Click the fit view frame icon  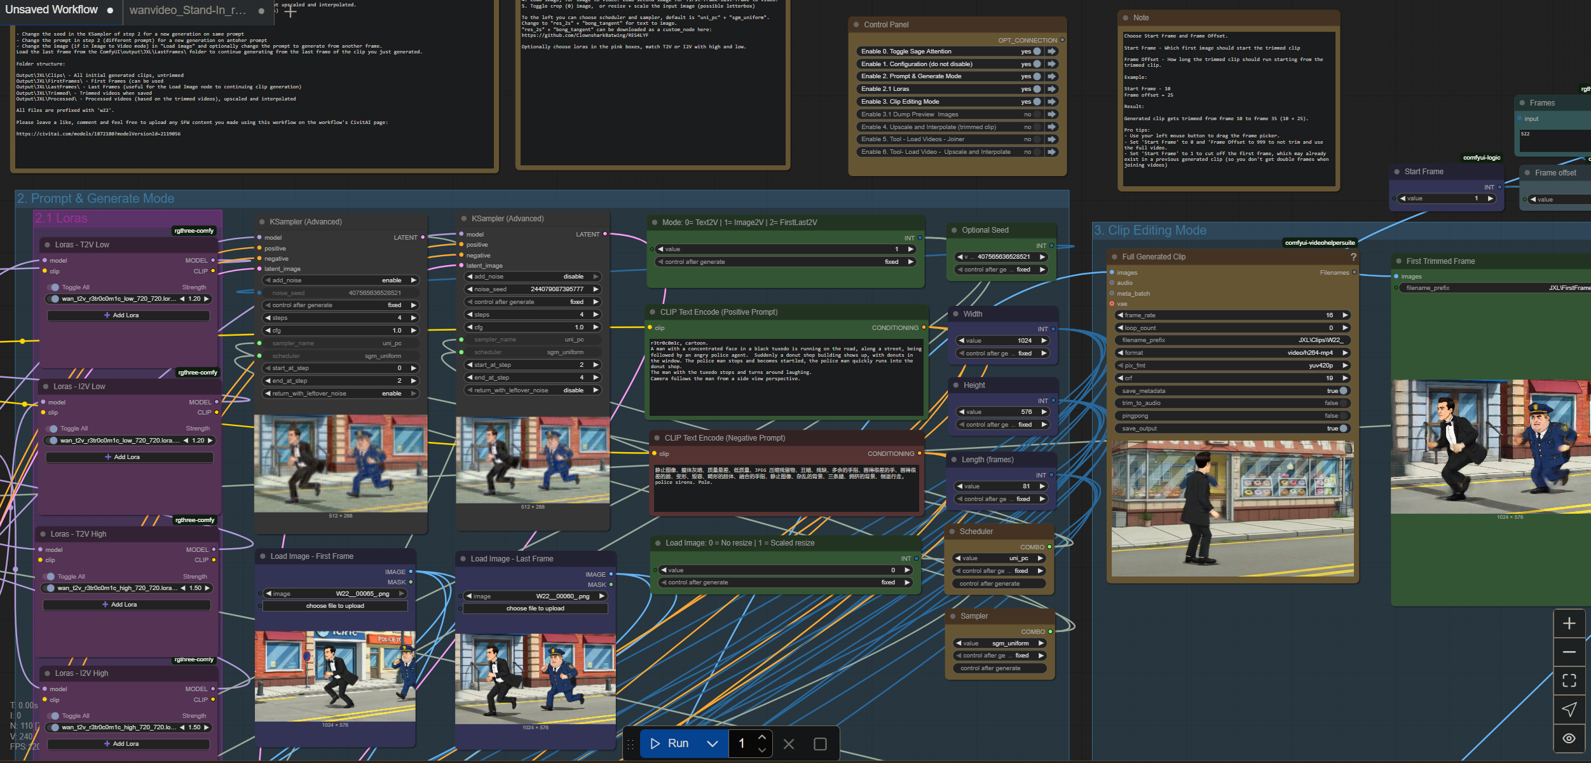point(1569,681)
